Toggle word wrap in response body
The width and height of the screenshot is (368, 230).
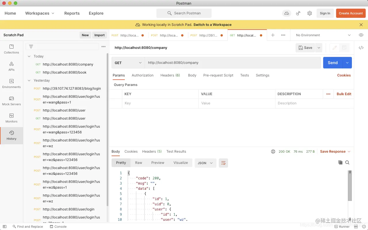223,163
